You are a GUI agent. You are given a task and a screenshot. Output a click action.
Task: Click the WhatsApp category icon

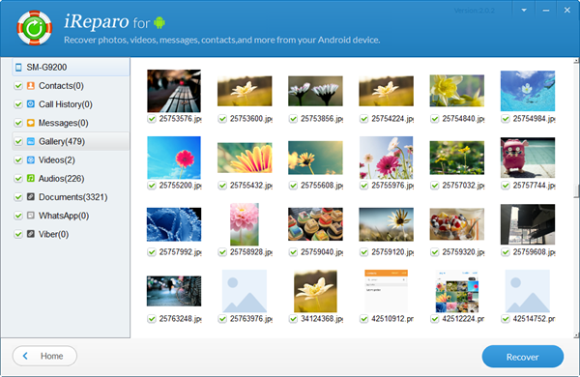click(31, 216)
